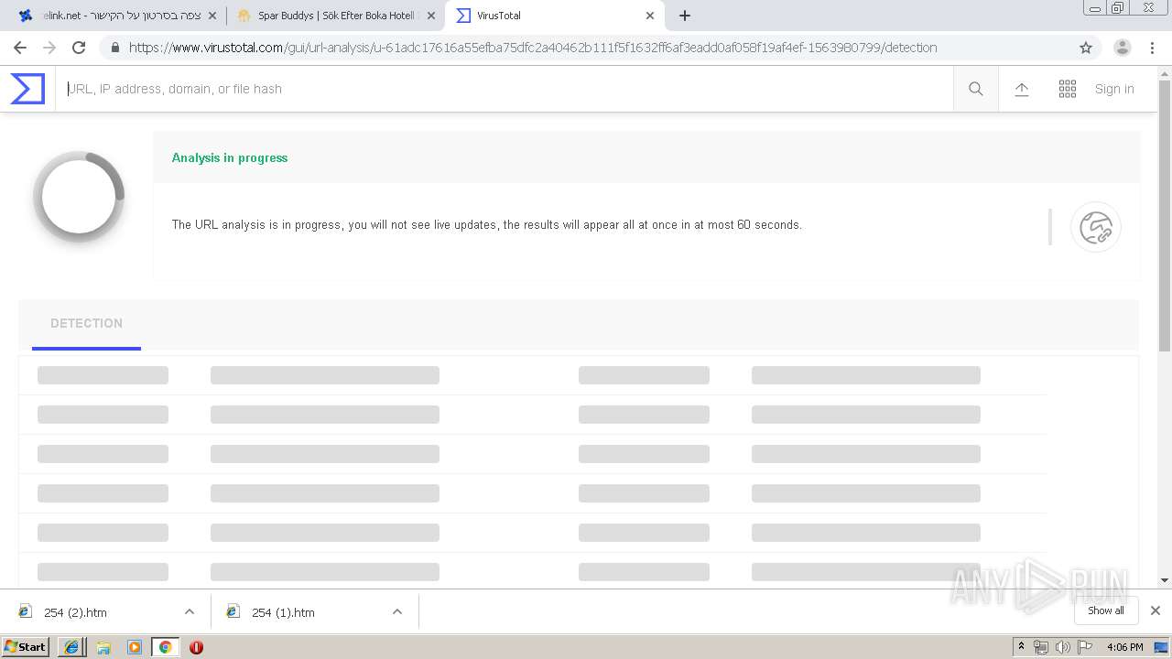1172x659 pixels.
Task: Focus the URL, IP, domain search field
Action: tap(505, 89)
